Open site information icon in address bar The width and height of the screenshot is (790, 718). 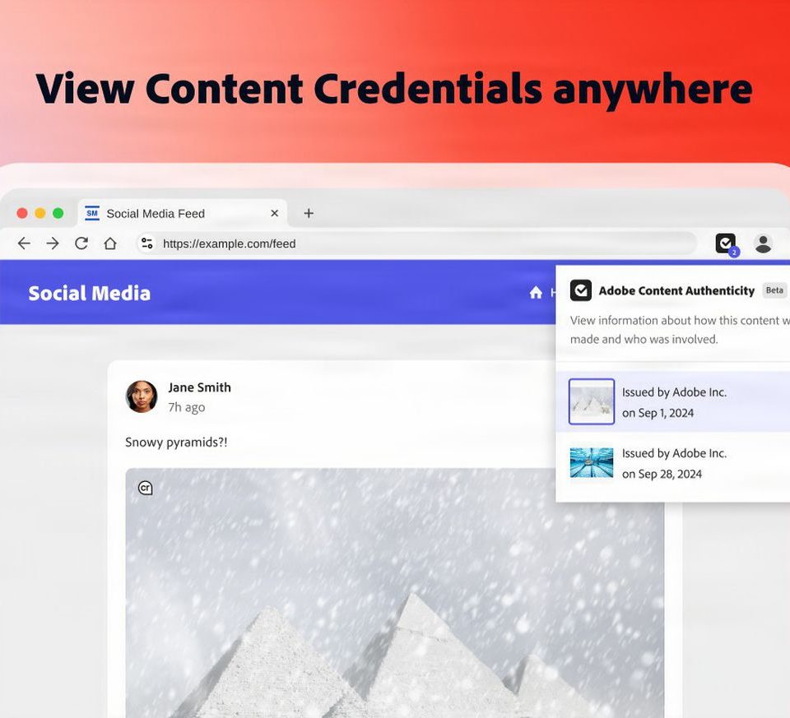coord(147,243)
